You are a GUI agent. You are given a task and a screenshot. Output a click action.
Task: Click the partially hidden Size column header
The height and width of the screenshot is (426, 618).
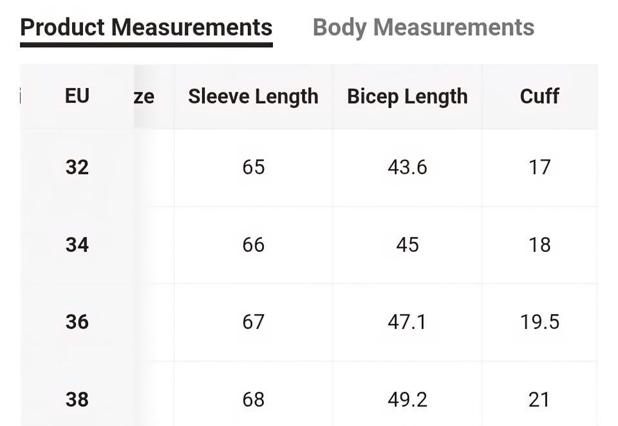[144, 97]
